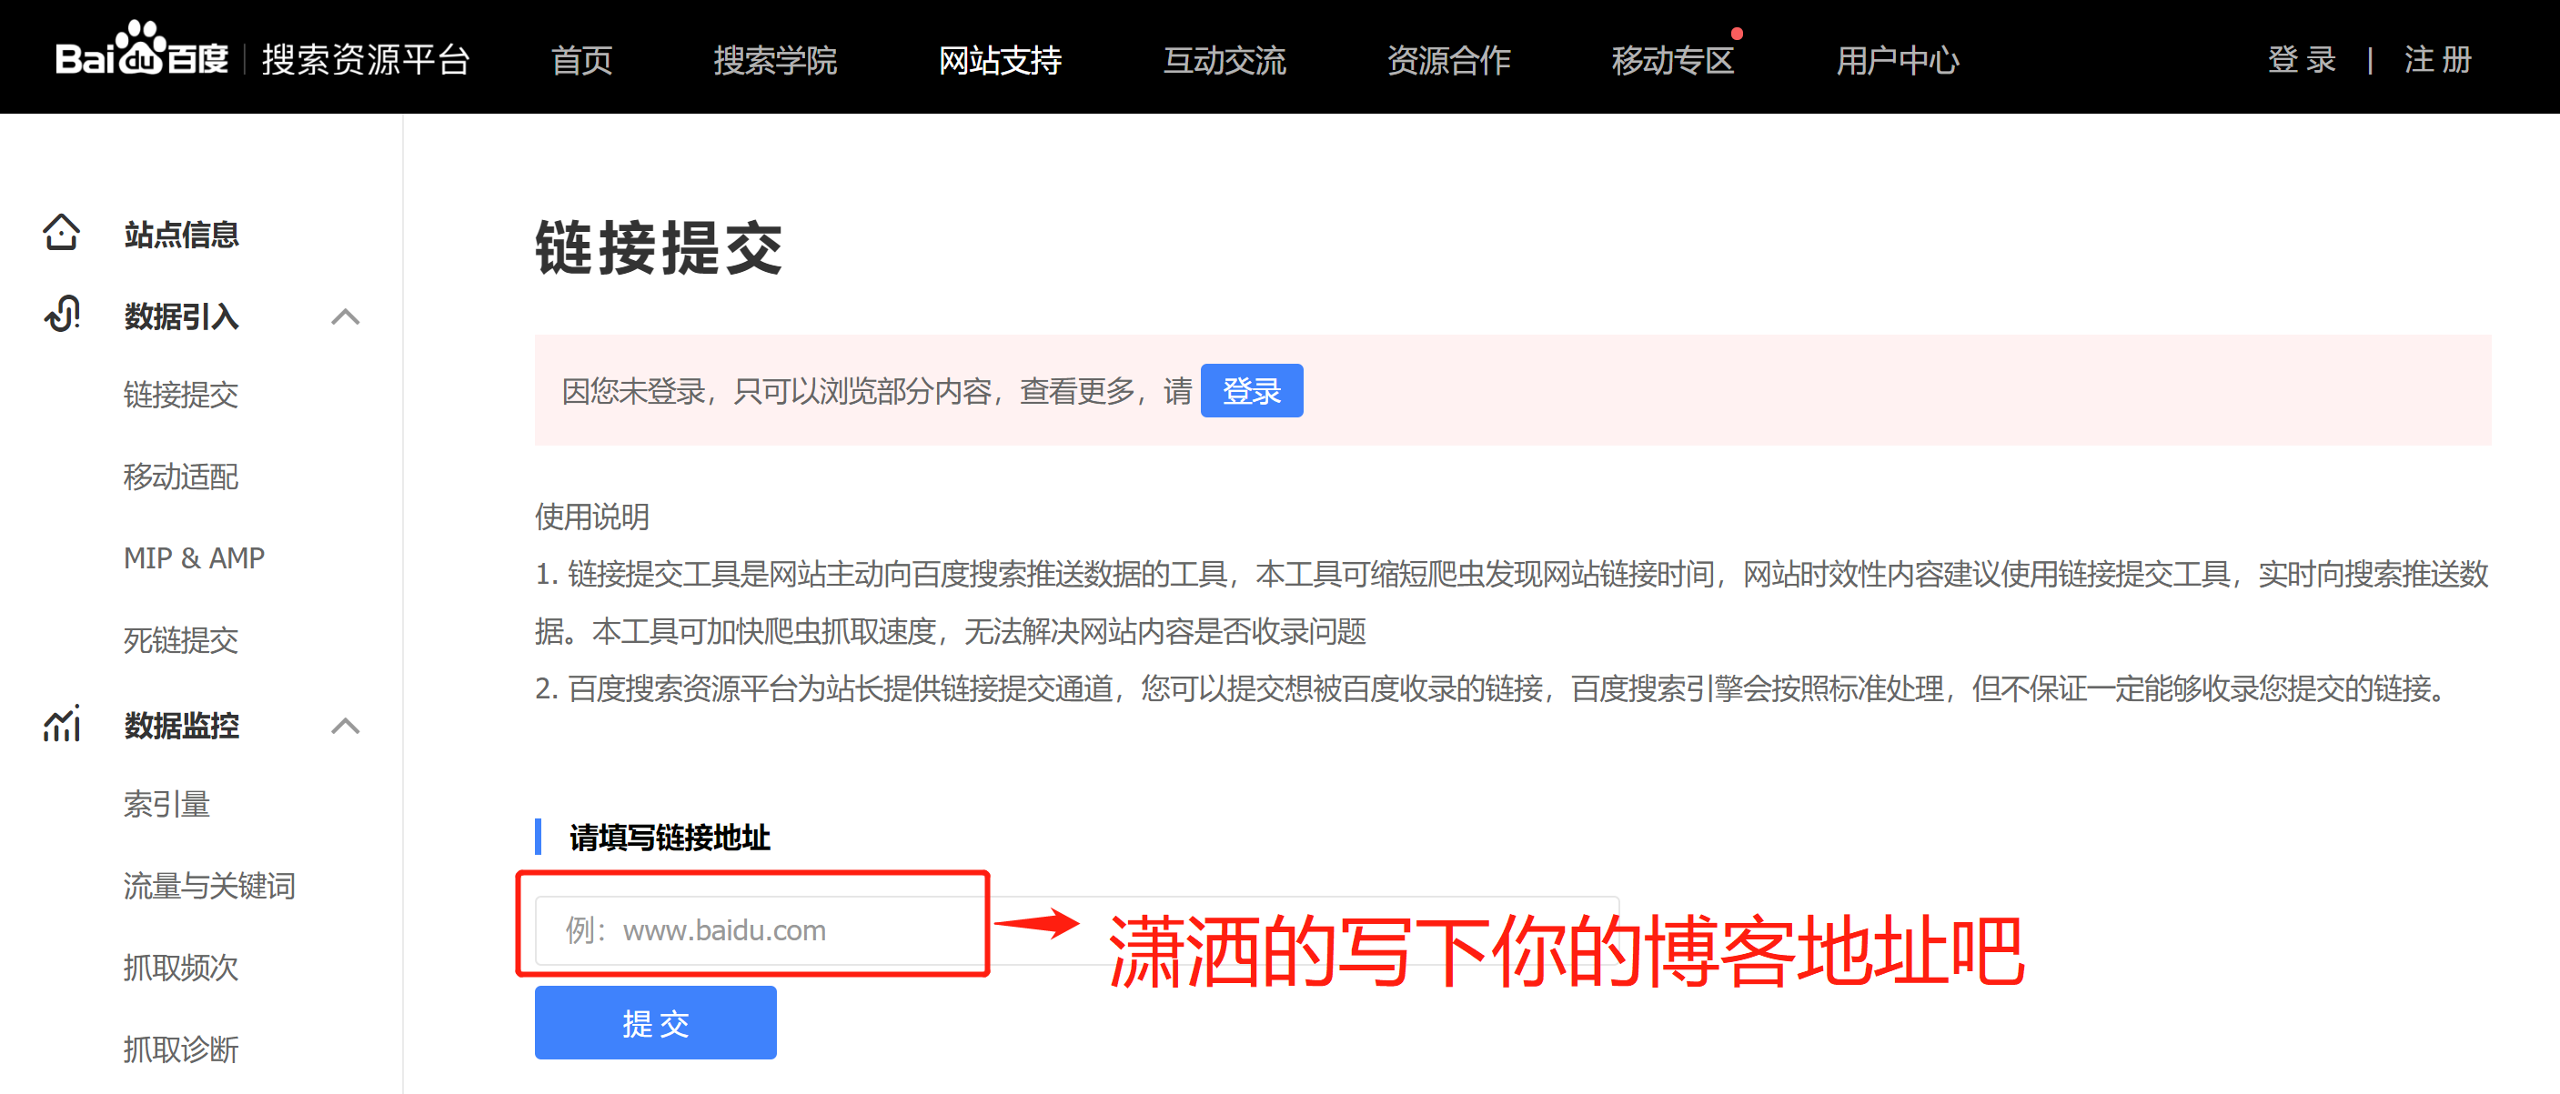Open the 用户中心 menu
Screen dimensions: 2560x1094
(x=1900, y=60)
